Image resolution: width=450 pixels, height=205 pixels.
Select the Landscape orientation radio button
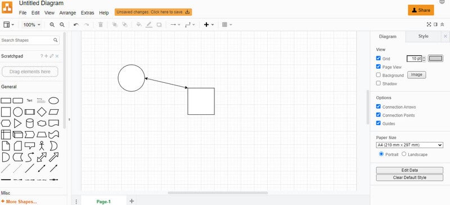pyautogui.click(x=404, y=154)
